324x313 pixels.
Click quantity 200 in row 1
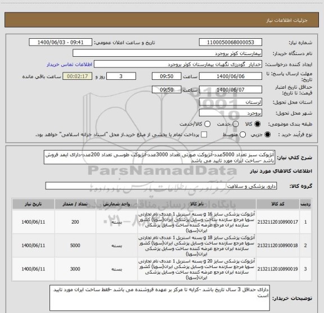point(75,222)
